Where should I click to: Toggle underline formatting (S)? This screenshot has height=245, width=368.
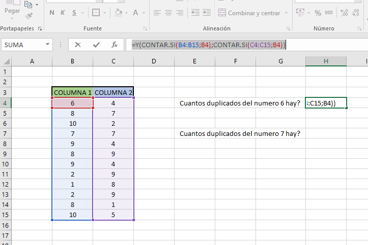[x=74, y=13]
